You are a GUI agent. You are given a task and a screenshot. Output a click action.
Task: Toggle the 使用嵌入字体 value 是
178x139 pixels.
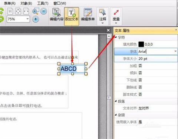tap(140, 122)
